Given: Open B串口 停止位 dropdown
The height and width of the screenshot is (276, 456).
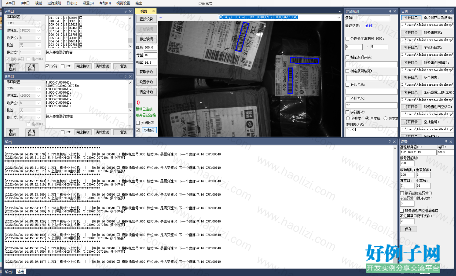Looking at the screenshot, I should tap(39, 118).
